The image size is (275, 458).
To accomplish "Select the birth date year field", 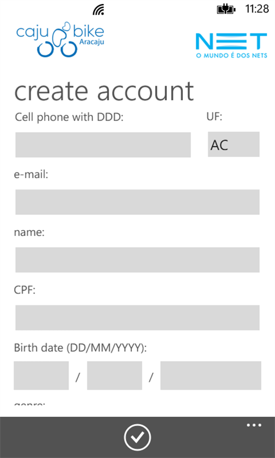I will (210, 375).
